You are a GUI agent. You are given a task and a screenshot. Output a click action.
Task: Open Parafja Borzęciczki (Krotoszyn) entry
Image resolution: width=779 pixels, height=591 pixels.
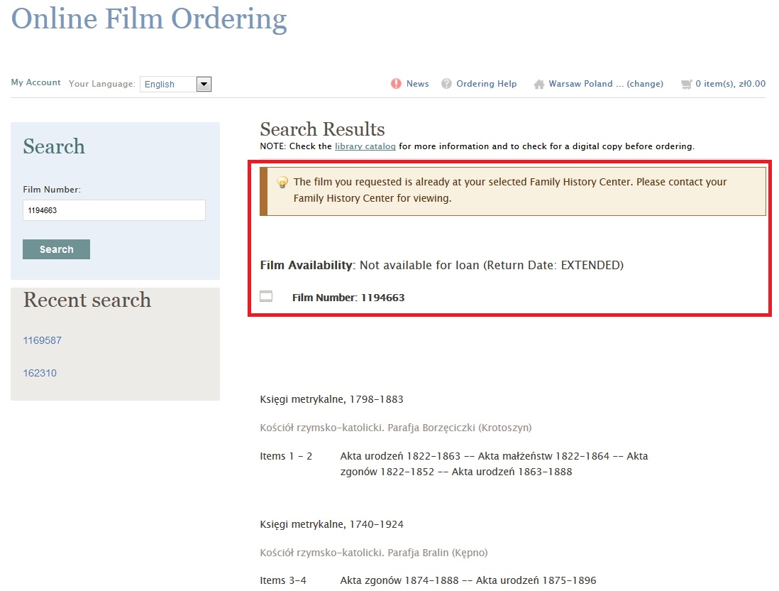(x=395, y=428)
